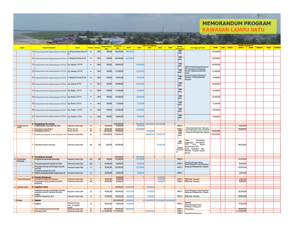Click section heading 'H. Legalitas Lahan'
This screenshot has width=294, height=227.
pyautogui.click(x=40, y=187)
